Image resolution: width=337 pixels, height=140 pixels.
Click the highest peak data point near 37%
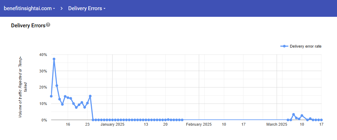coord(54,59)
